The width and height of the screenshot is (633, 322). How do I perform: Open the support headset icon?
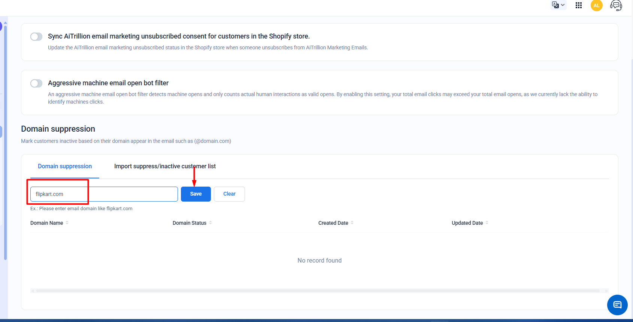coord(616,5)
